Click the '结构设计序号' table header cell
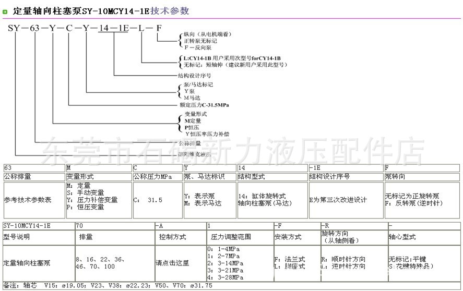The height and width of the screenshot is (291, 463). (x=346, y=177)
